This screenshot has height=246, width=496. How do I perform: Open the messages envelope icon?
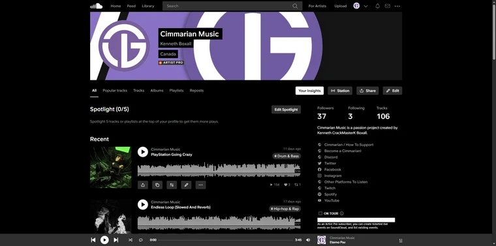pos(387,6)
